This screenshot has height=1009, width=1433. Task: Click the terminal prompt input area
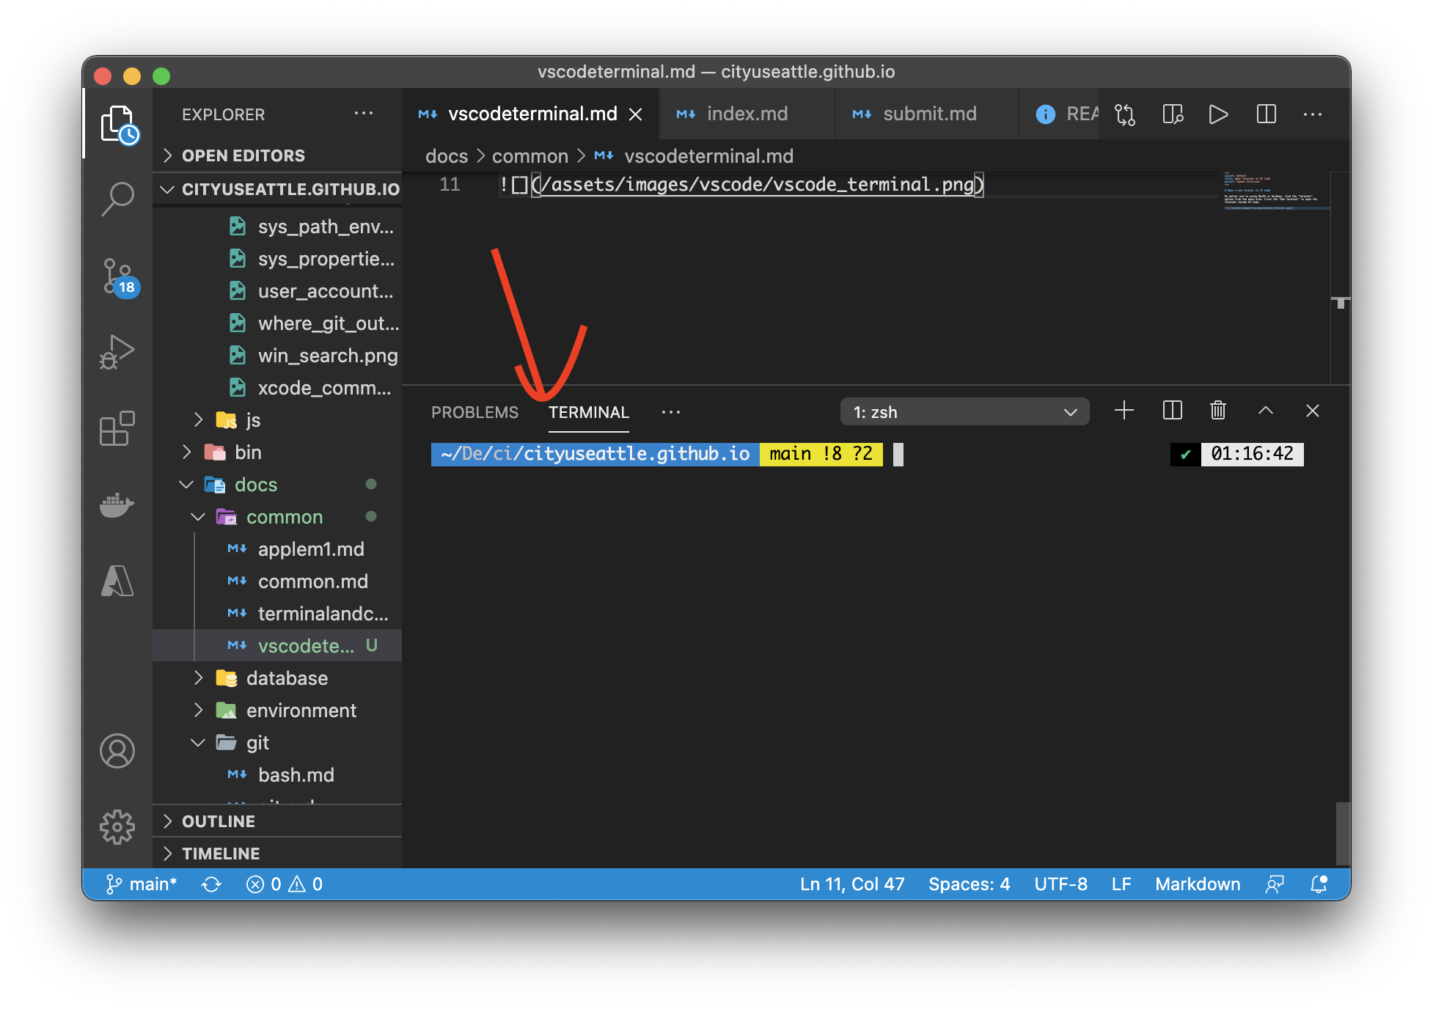click(898, 455)
